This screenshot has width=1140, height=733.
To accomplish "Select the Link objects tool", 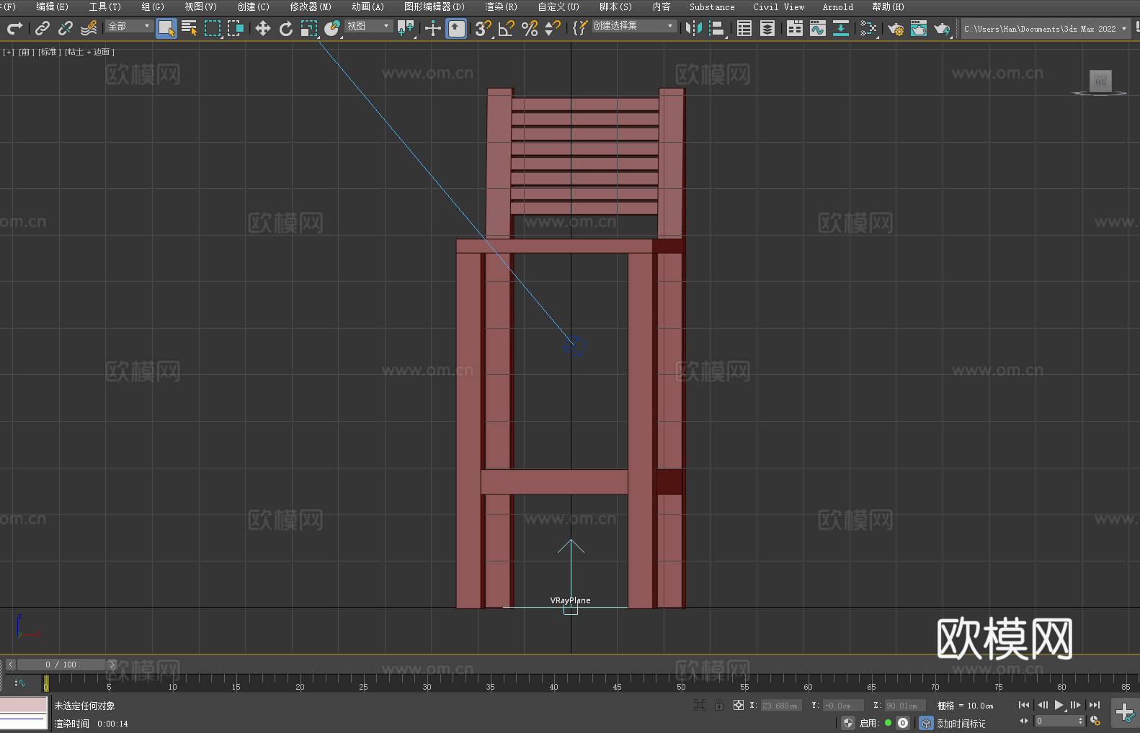I will pos(43,28).
